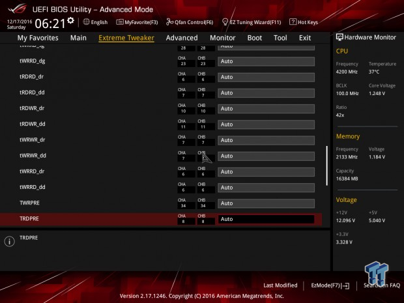Select the tWRWR_dd setting label
Viewport: 404px width, 303px height.
click(33, 156)
